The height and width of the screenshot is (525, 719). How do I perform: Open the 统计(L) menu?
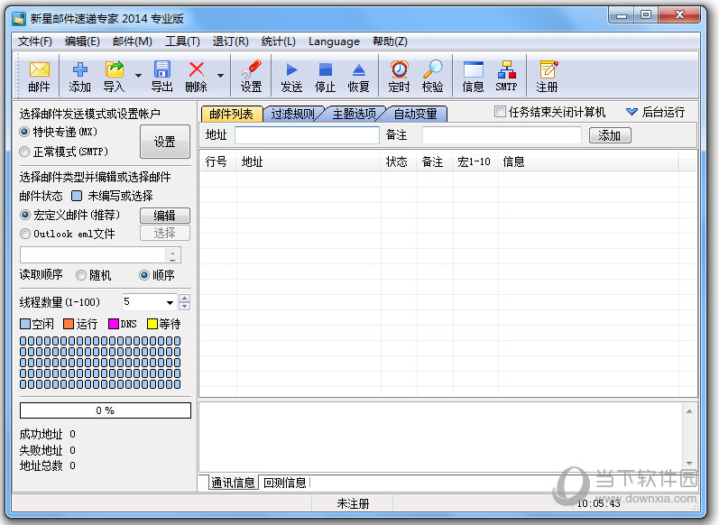[x=279, y=41]
